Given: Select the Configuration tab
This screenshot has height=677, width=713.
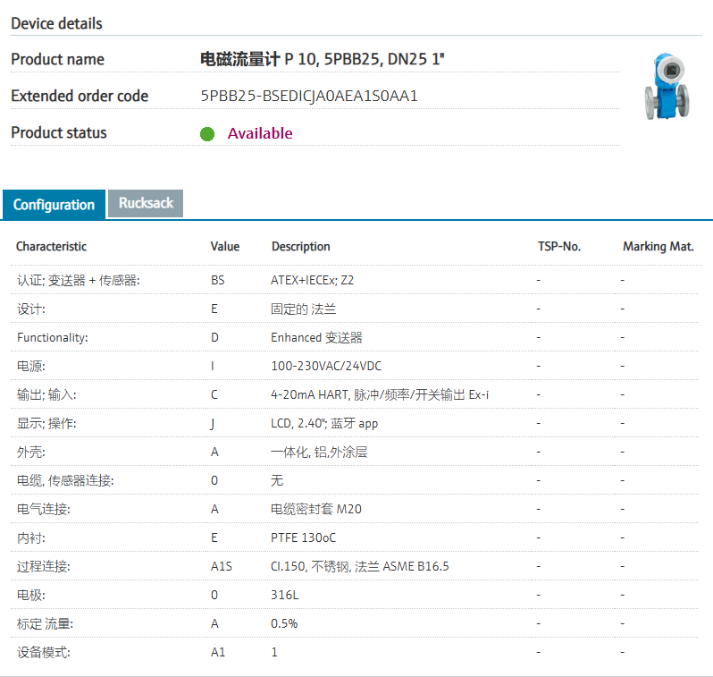Looking at the screenshot, I should (x=54, y=205).
